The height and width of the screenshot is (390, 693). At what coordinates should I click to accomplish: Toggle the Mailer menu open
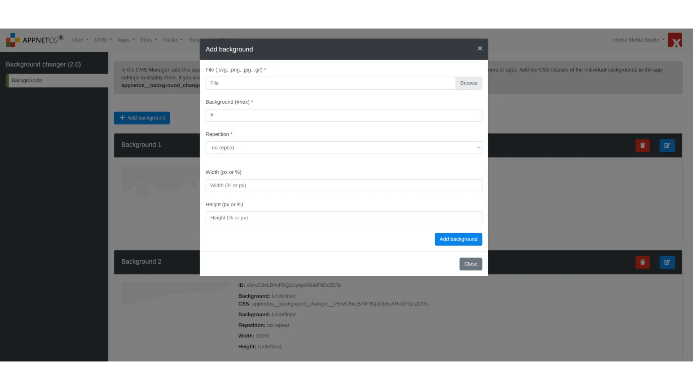(x=172, y=39)
